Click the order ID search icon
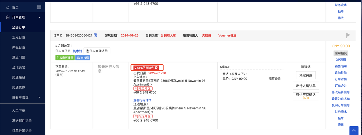This screenshot has width=362, height=135. click(x=96, y=35)
